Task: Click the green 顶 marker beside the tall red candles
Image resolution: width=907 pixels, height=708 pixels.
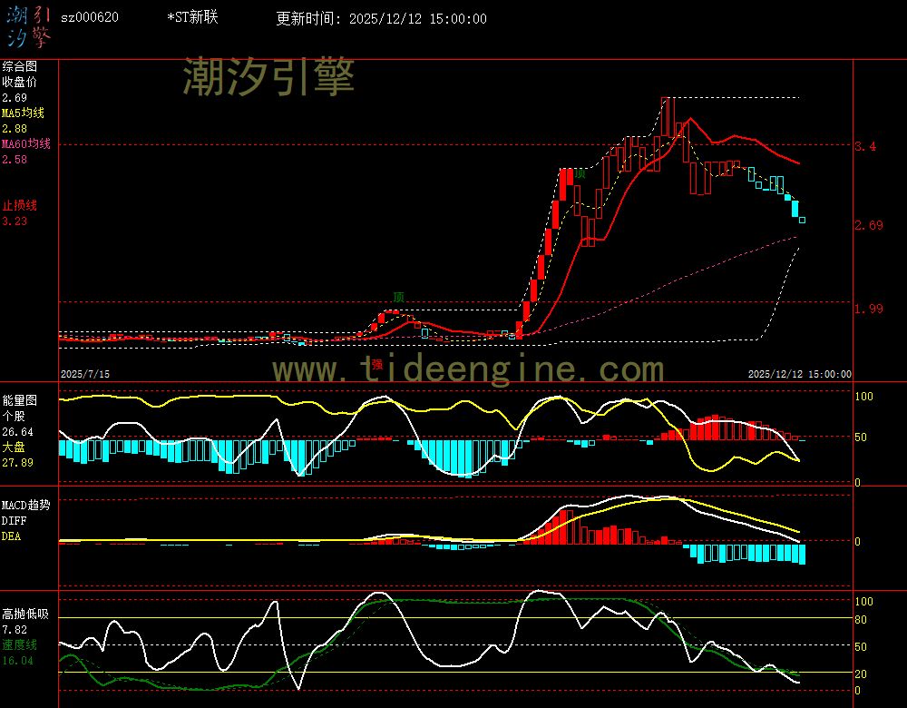Action: click(x=580, y=173)
